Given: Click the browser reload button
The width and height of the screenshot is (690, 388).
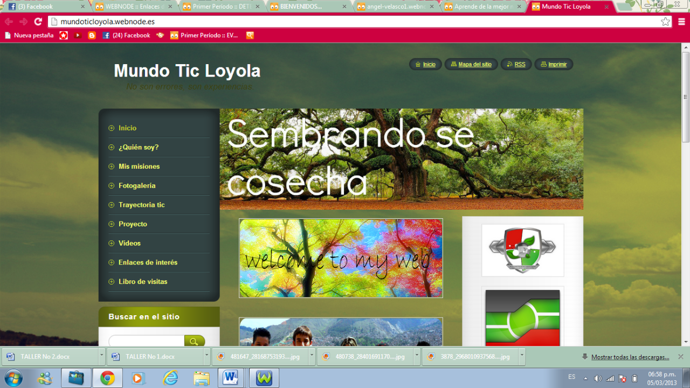Looking at the screenshot, I should tap(38, 22).
